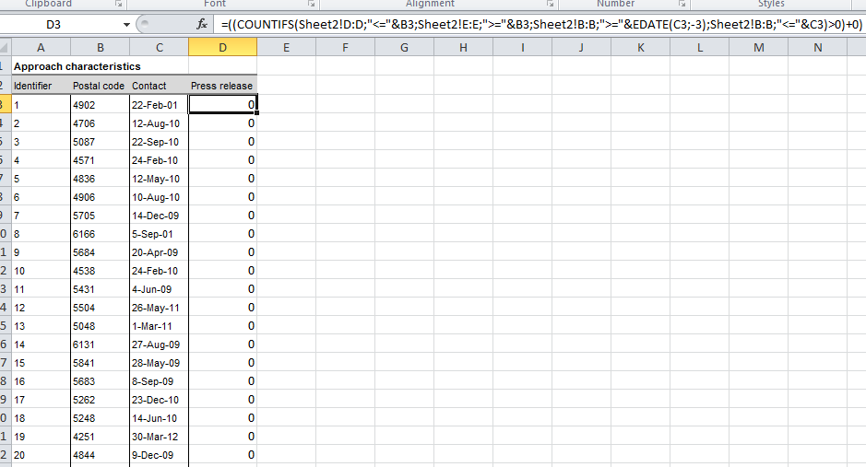Click the 'Contact' header cell
Viewport: 866px width, 467px height.
tap(159, 86)
